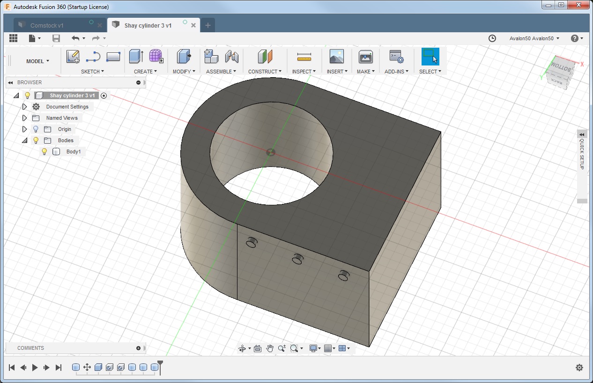
Task: Toggle visibility bulb of Shay cylinder 3 v1
Action: (28, 95)
